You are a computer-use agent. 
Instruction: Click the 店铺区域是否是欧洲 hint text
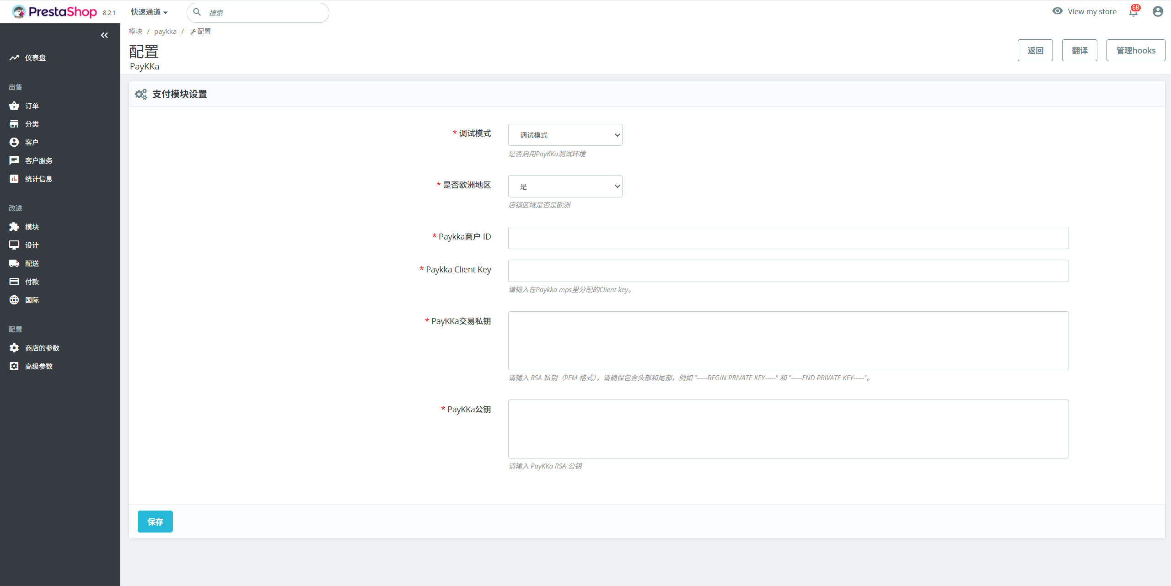[539, 205]
